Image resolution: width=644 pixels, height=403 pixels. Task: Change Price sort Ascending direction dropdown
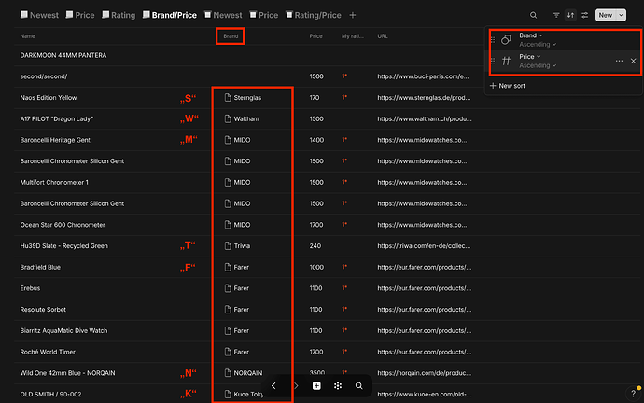538,65
